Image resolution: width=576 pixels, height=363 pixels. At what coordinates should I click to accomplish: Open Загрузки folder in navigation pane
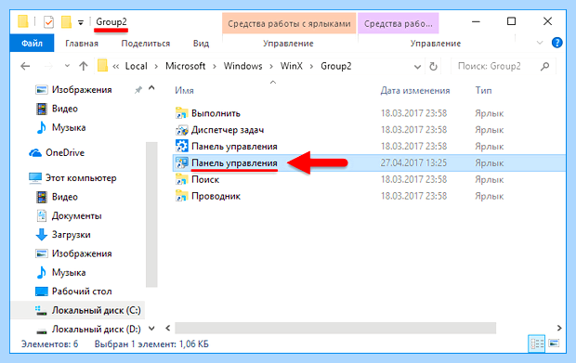71,235
